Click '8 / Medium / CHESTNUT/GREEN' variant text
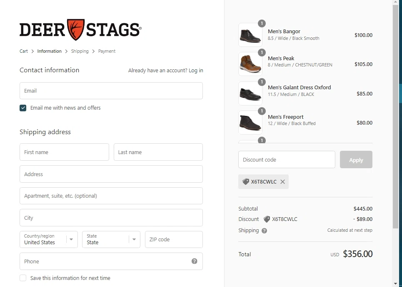The width and height of the screenshot is (402, 287). pos(300,65)
